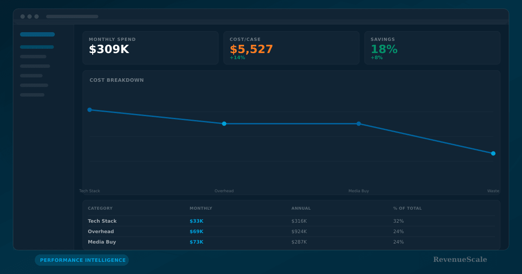The height and width of the screenshot is (274, 522).
Task: Open the Monthly Spend $309K card
Action: click(150, 48)
